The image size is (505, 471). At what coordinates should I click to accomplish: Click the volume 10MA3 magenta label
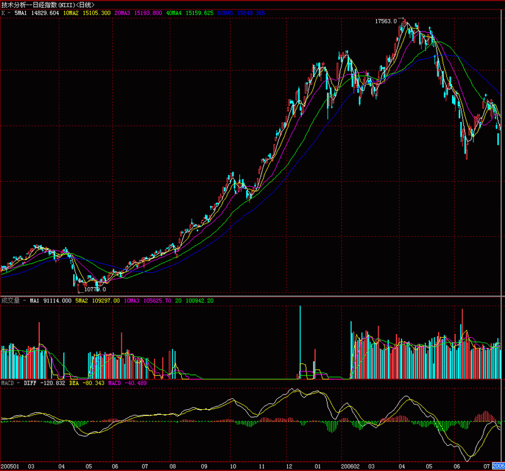click(x=148, y=301)
